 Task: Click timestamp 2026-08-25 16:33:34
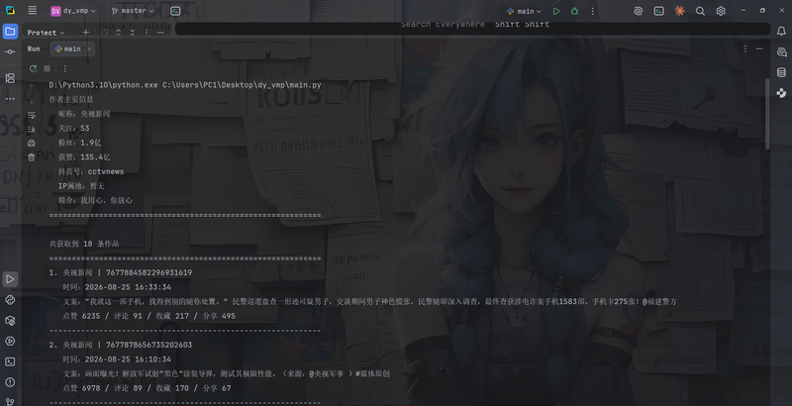128,287
